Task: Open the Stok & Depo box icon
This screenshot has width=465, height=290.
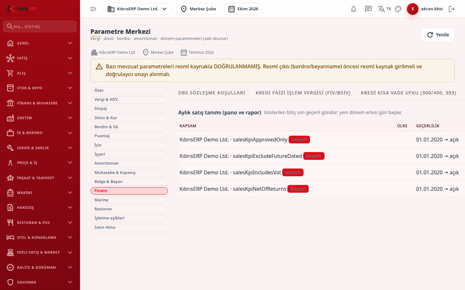Action: point(10,88)
